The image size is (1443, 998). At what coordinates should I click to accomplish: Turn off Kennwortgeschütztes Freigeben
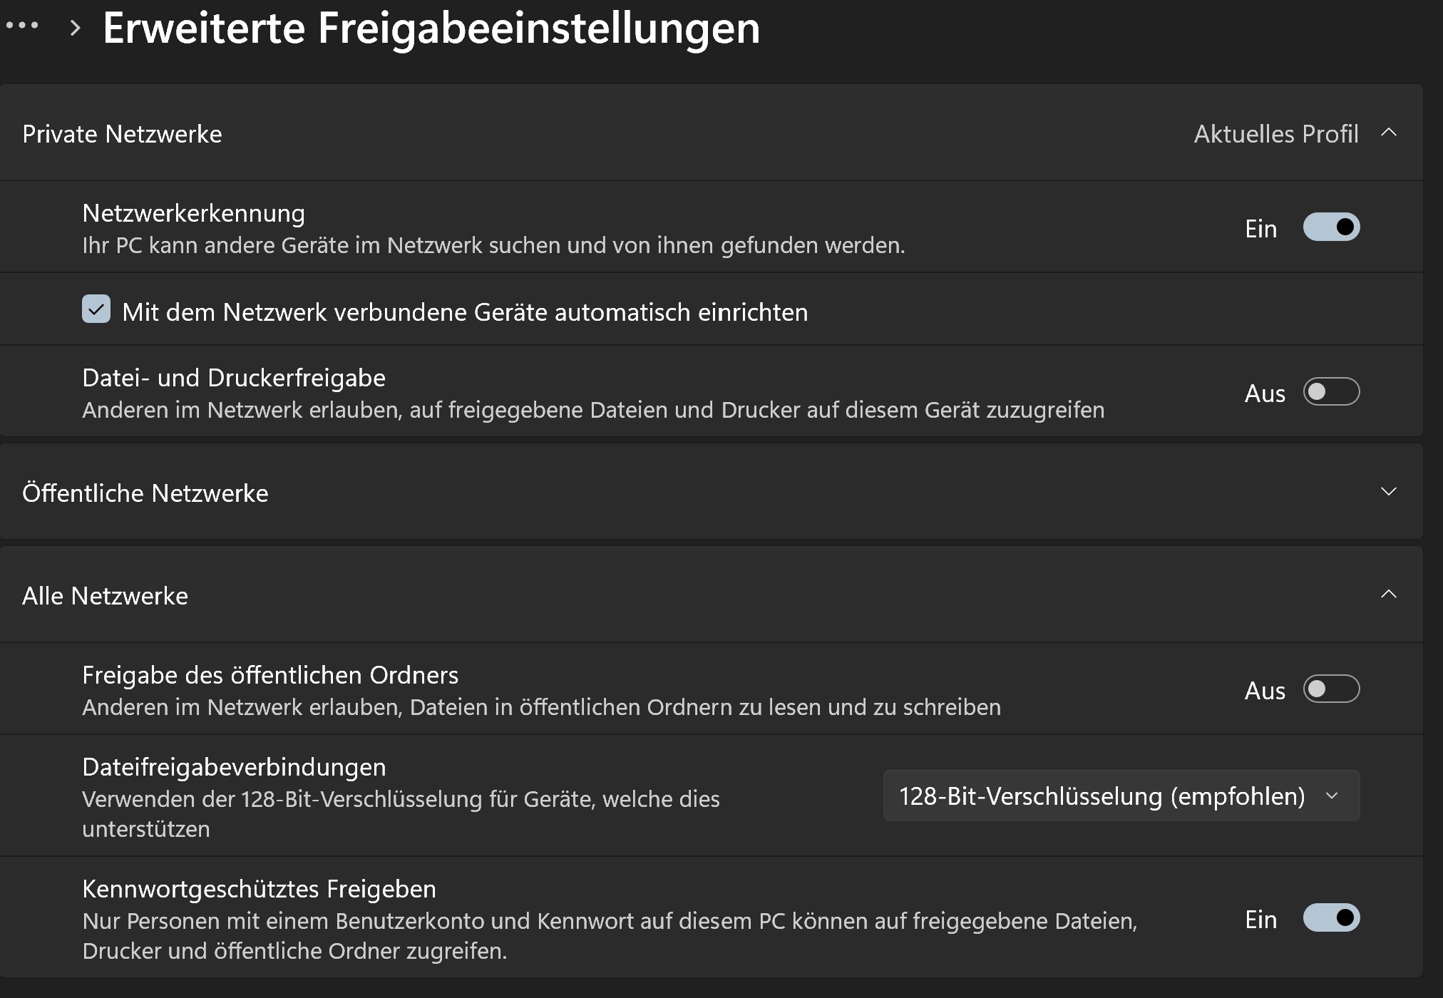(x=1330, y=919)
